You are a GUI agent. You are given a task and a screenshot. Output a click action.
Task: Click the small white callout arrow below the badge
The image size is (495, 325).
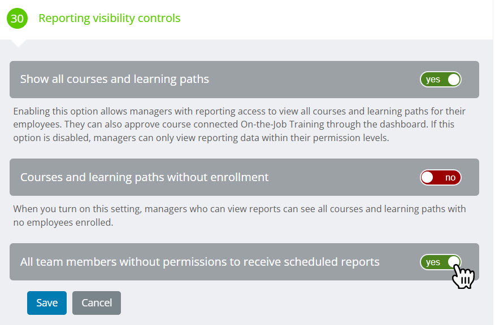pos(18,43)
